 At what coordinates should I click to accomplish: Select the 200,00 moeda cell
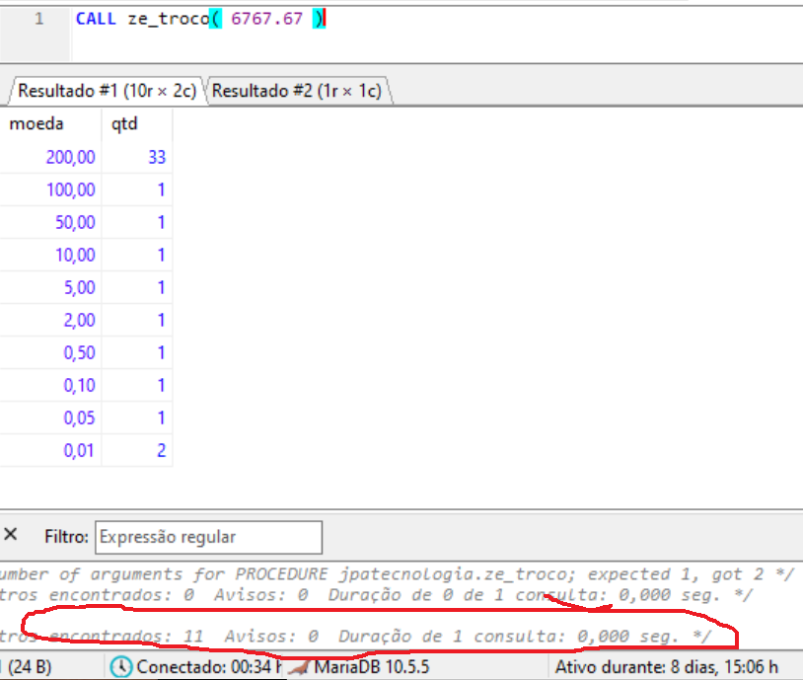[70, 157]
